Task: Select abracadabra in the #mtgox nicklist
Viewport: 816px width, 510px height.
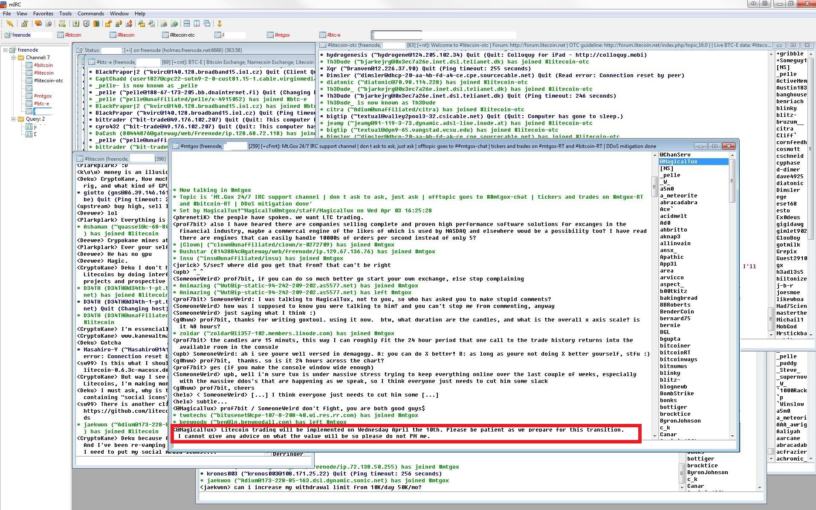Action: [678, 203]
